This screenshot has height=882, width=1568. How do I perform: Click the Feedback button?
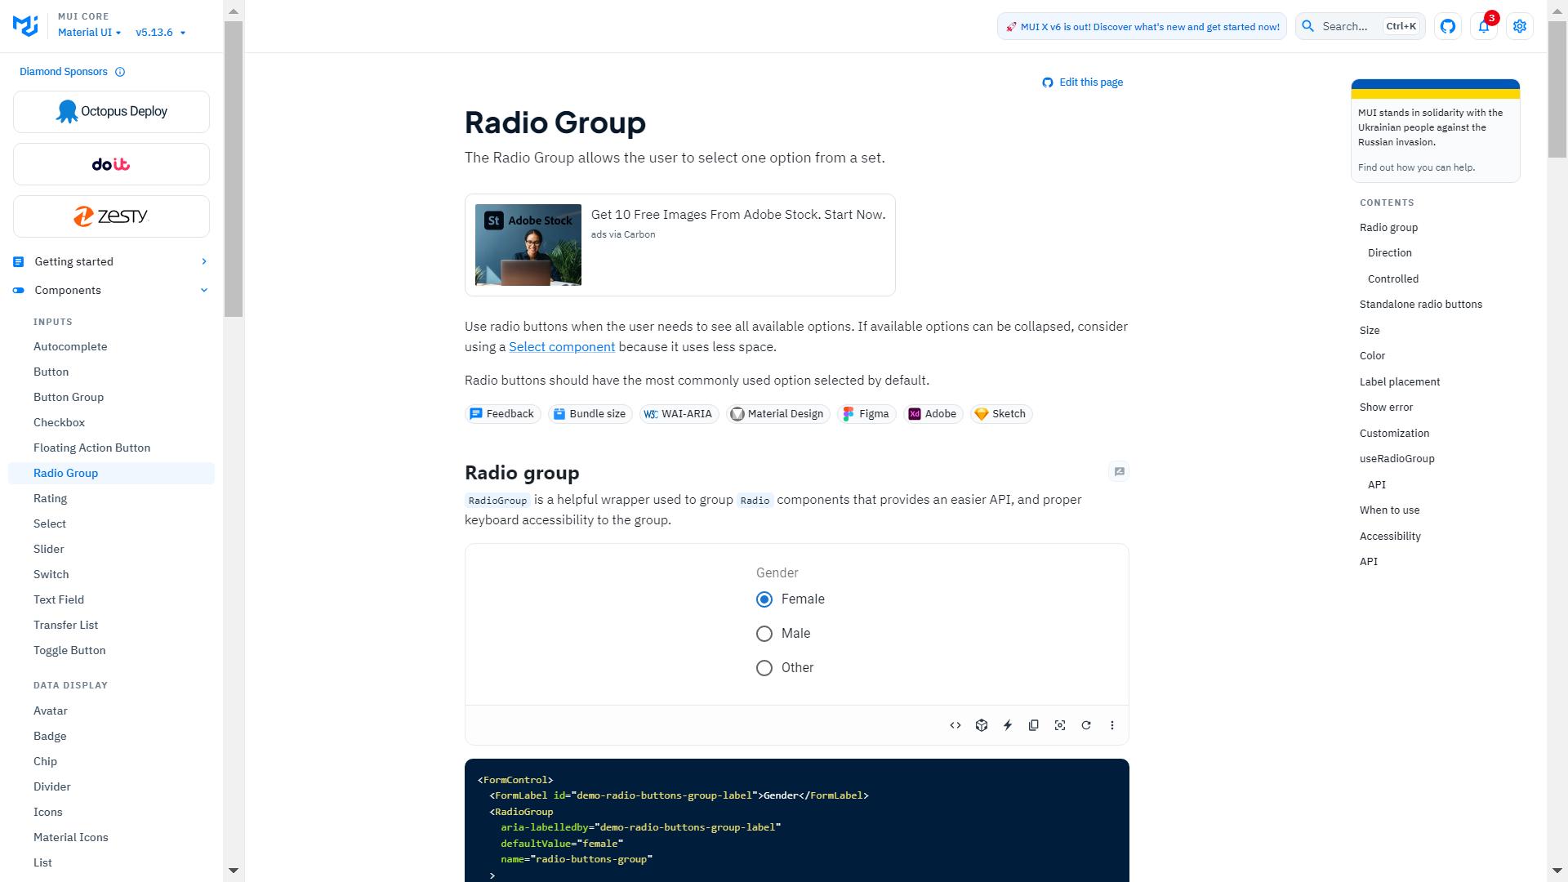[x=501, y=413]
